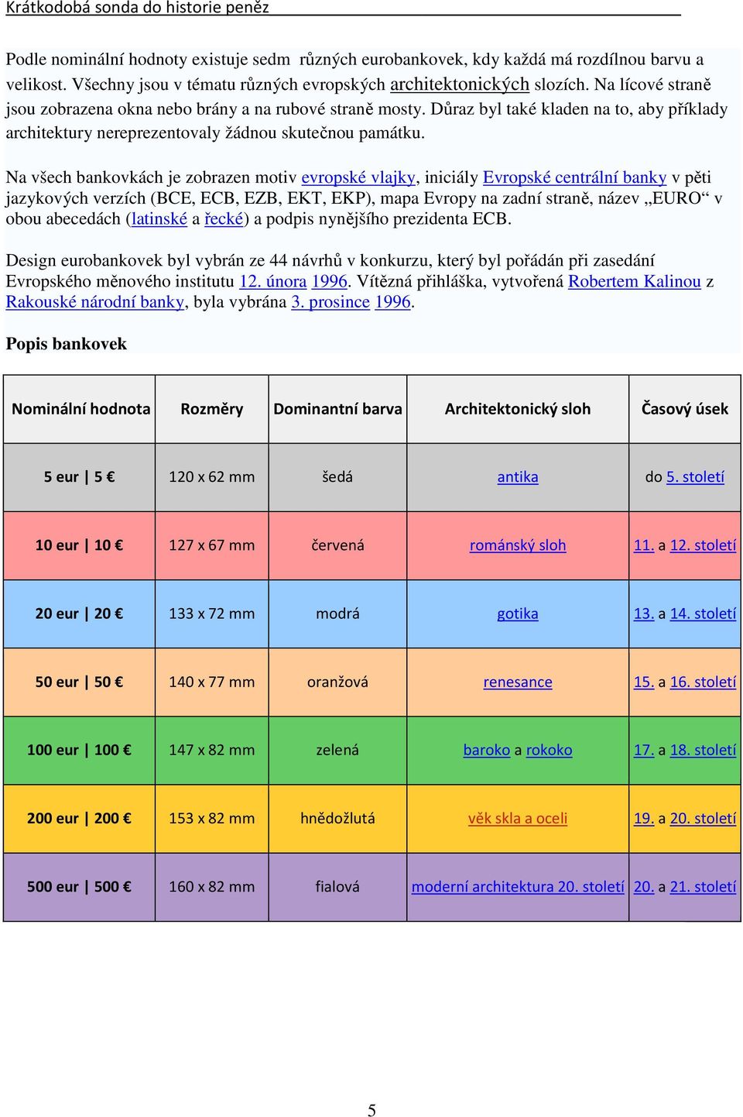This screenshot has width=743, height=1117.
Task: Click the '15.' century link
Action: 644,682
